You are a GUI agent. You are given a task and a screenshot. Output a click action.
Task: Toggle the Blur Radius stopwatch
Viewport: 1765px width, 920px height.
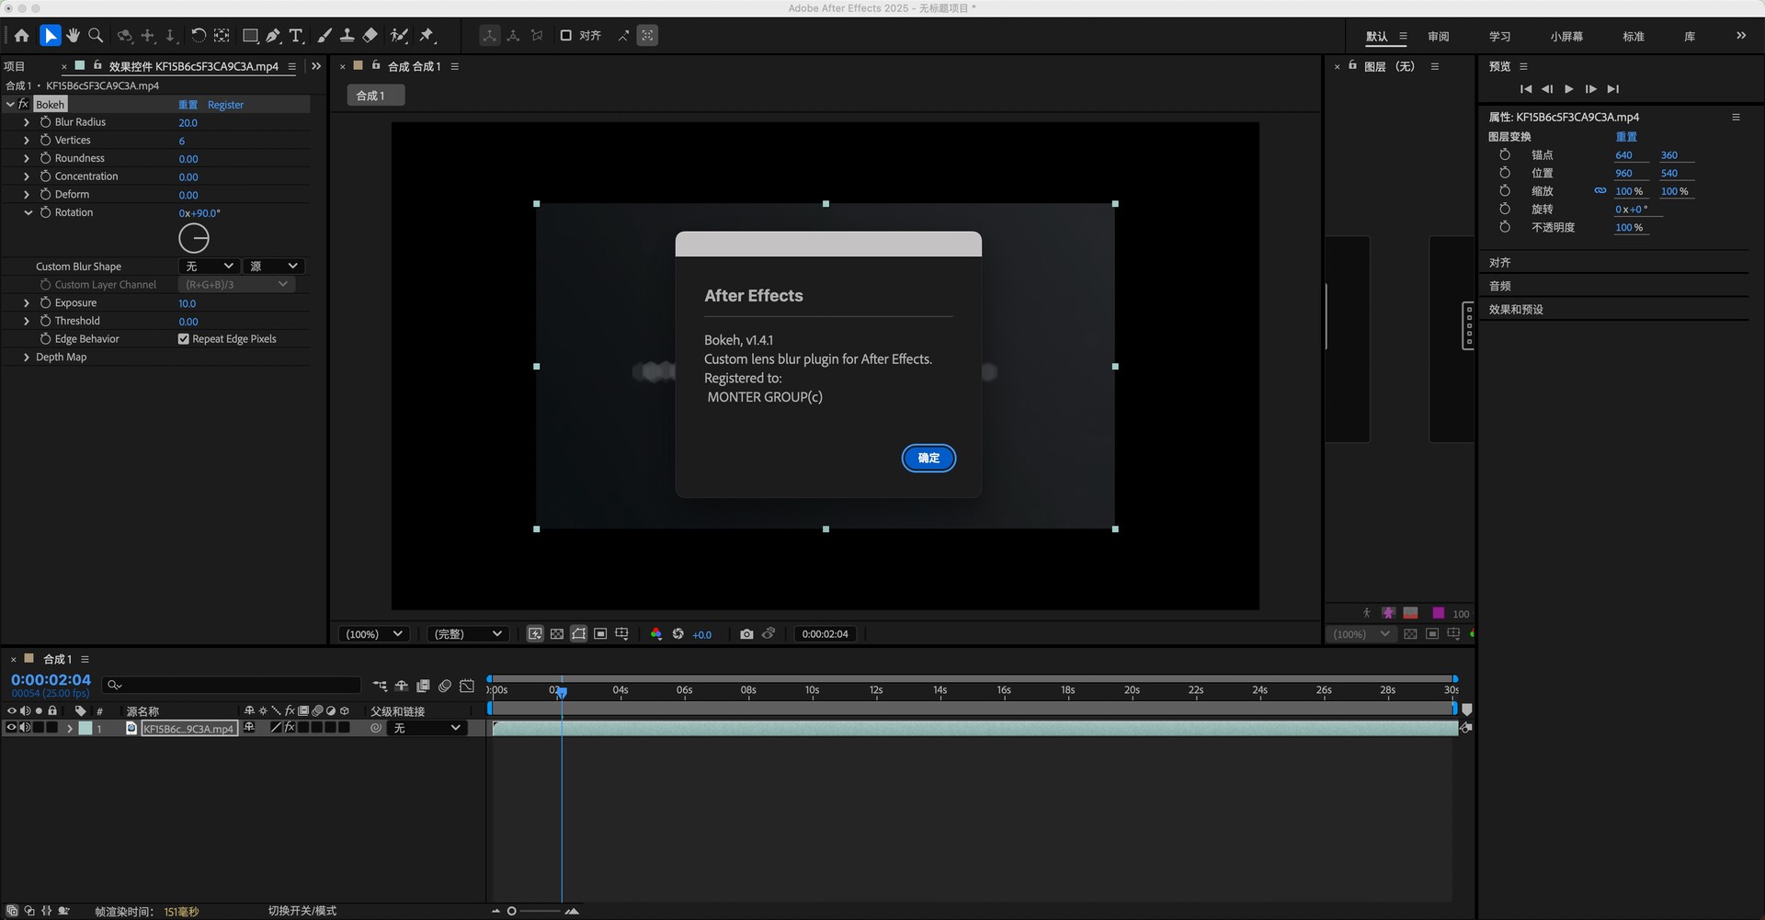pyautogui.click(x=45, y=122)
